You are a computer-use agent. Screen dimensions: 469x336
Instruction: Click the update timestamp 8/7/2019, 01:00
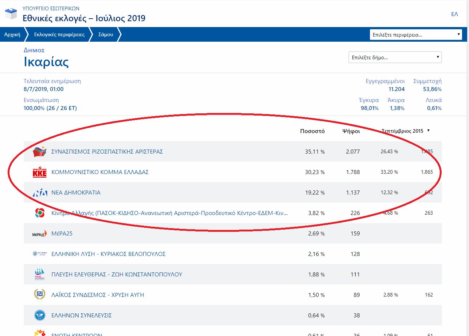pos(44,89)
